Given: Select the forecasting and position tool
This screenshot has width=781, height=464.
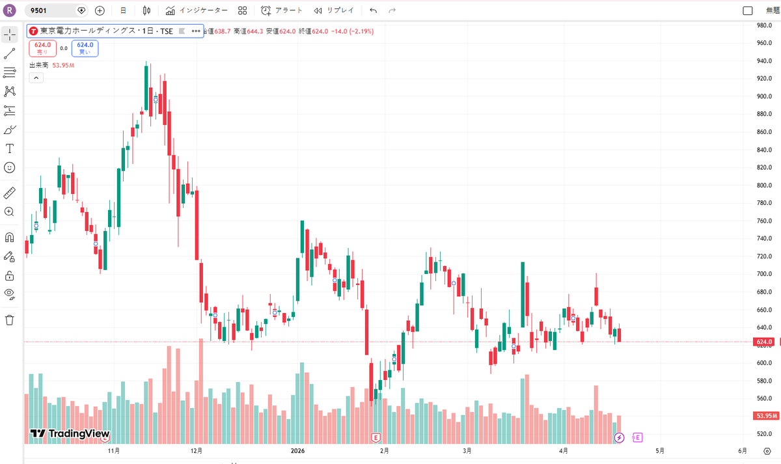Looking at the screenshot, I should [10, 111].
